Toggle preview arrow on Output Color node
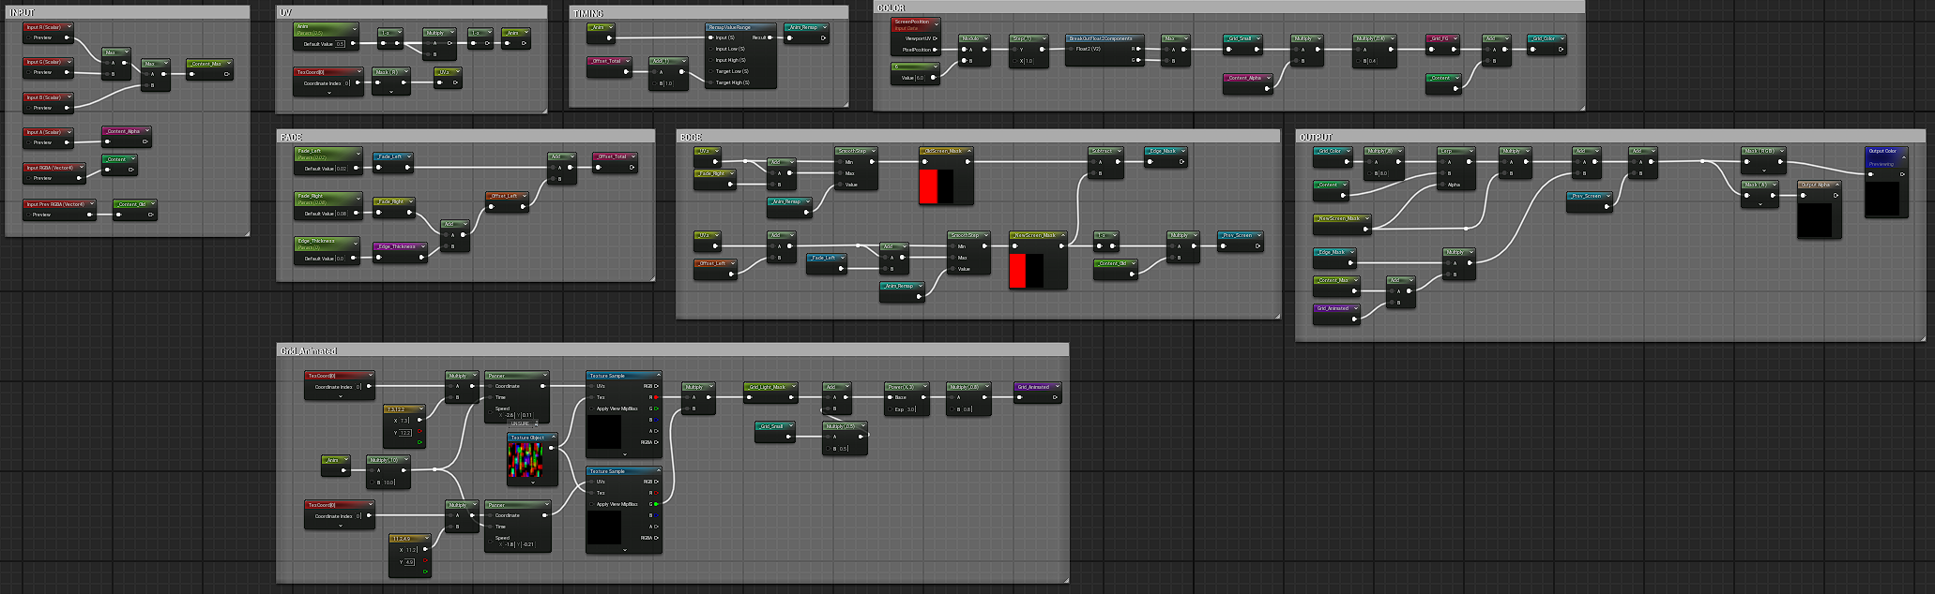 [1904, 156]
